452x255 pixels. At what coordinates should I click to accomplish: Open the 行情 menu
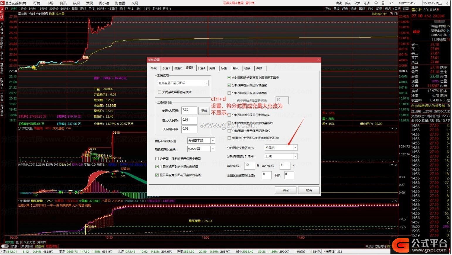(x=37, y=3)
